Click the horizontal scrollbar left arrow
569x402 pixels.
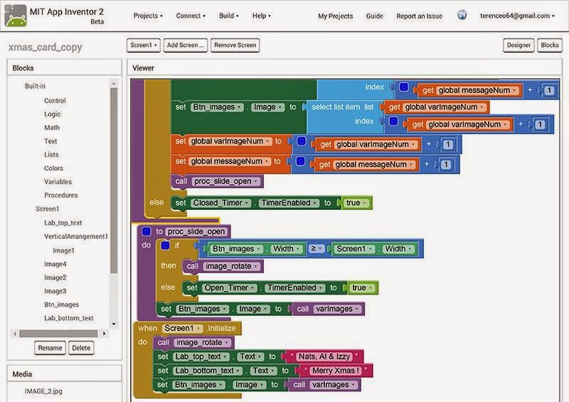click(x=15, y=334)
